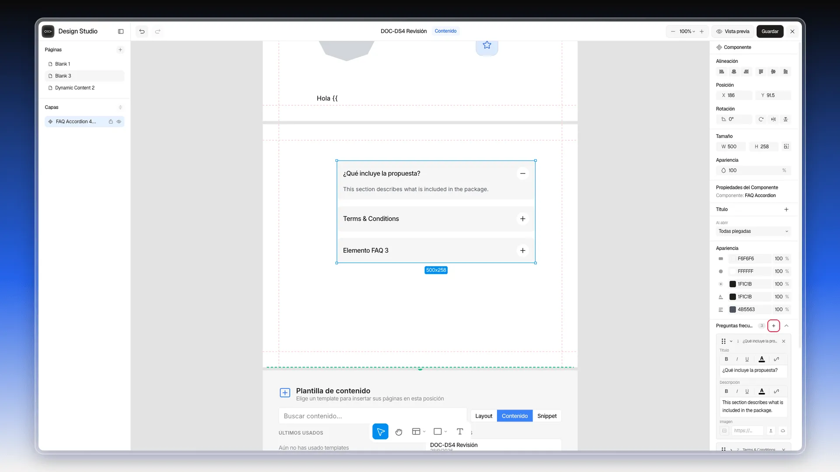Image resolution: width=840 pixels, height=472 pixels.
Task: Click the undo arrow icon
Action: pyautogui.click(x=142, y=31)
